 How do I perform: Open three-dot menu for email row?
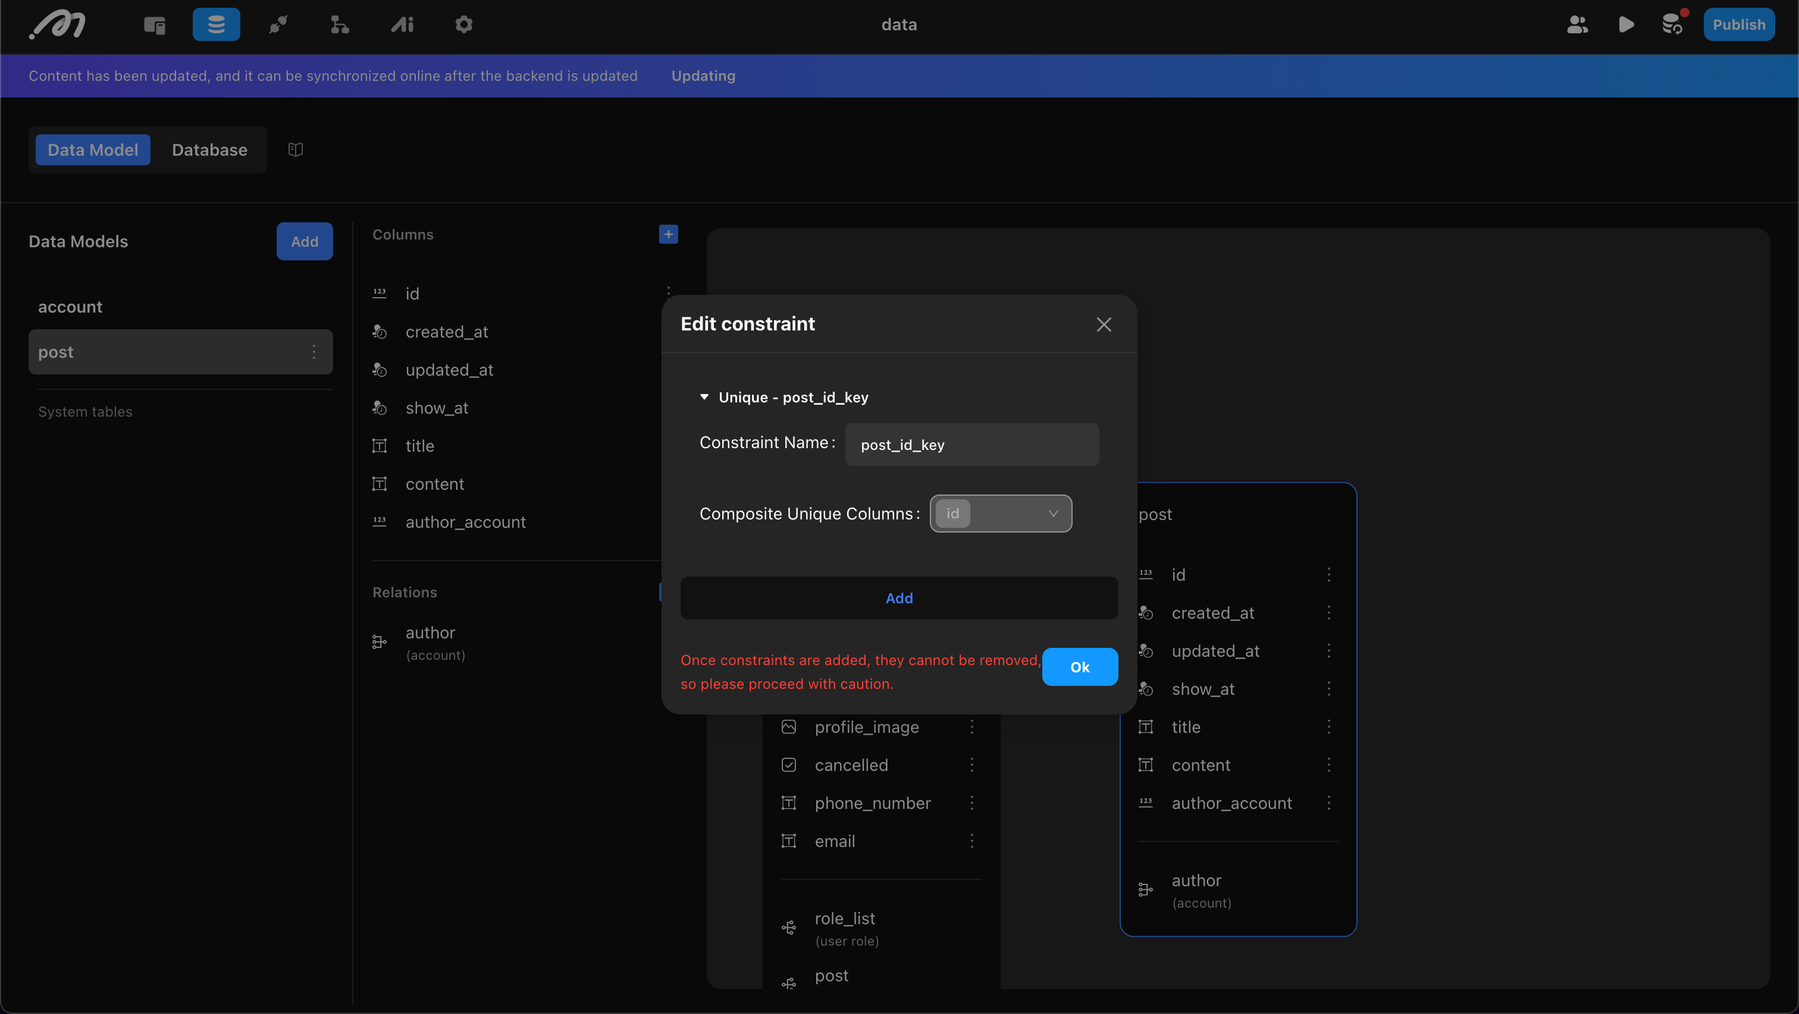pyautogui.click(x=971, y=841)
